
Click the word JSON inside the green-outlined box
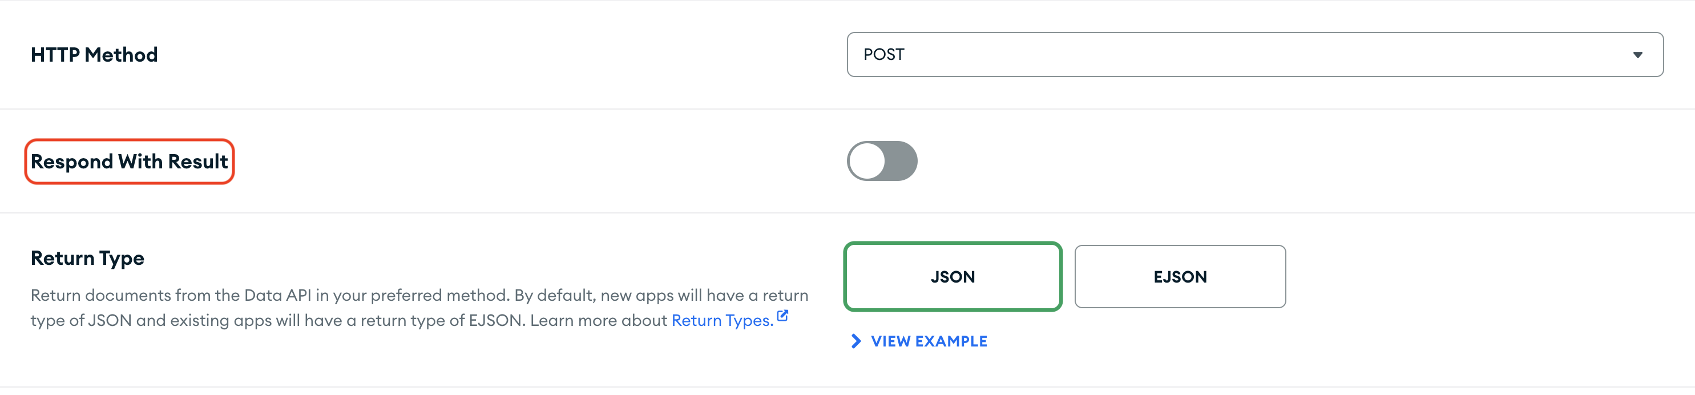point(952,277)
